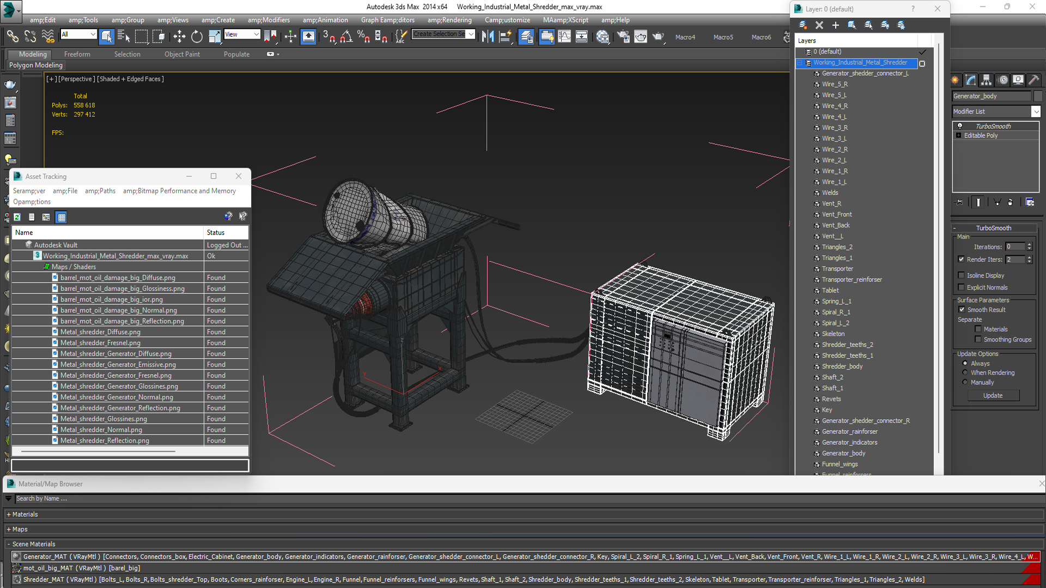Open the View reference coordinate dropdown
This screenshot has height=588, width=1046.
tap(242, 34)
